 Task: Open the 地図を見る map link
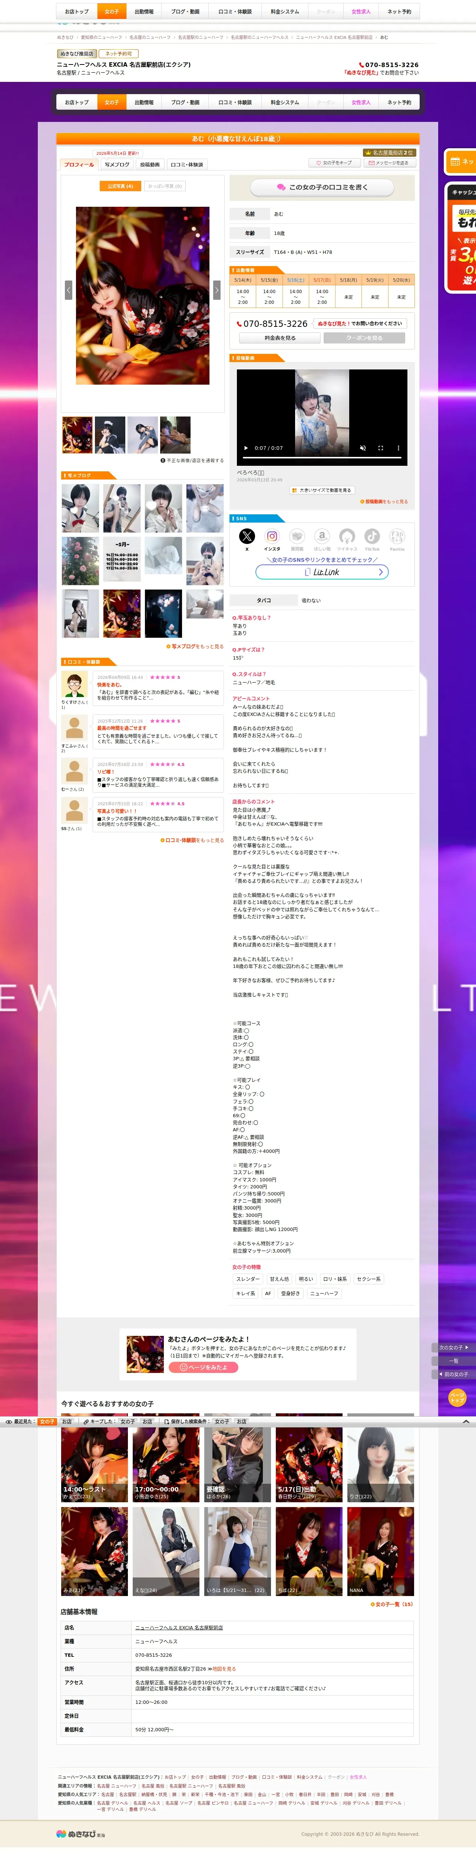click(224, 1669)
